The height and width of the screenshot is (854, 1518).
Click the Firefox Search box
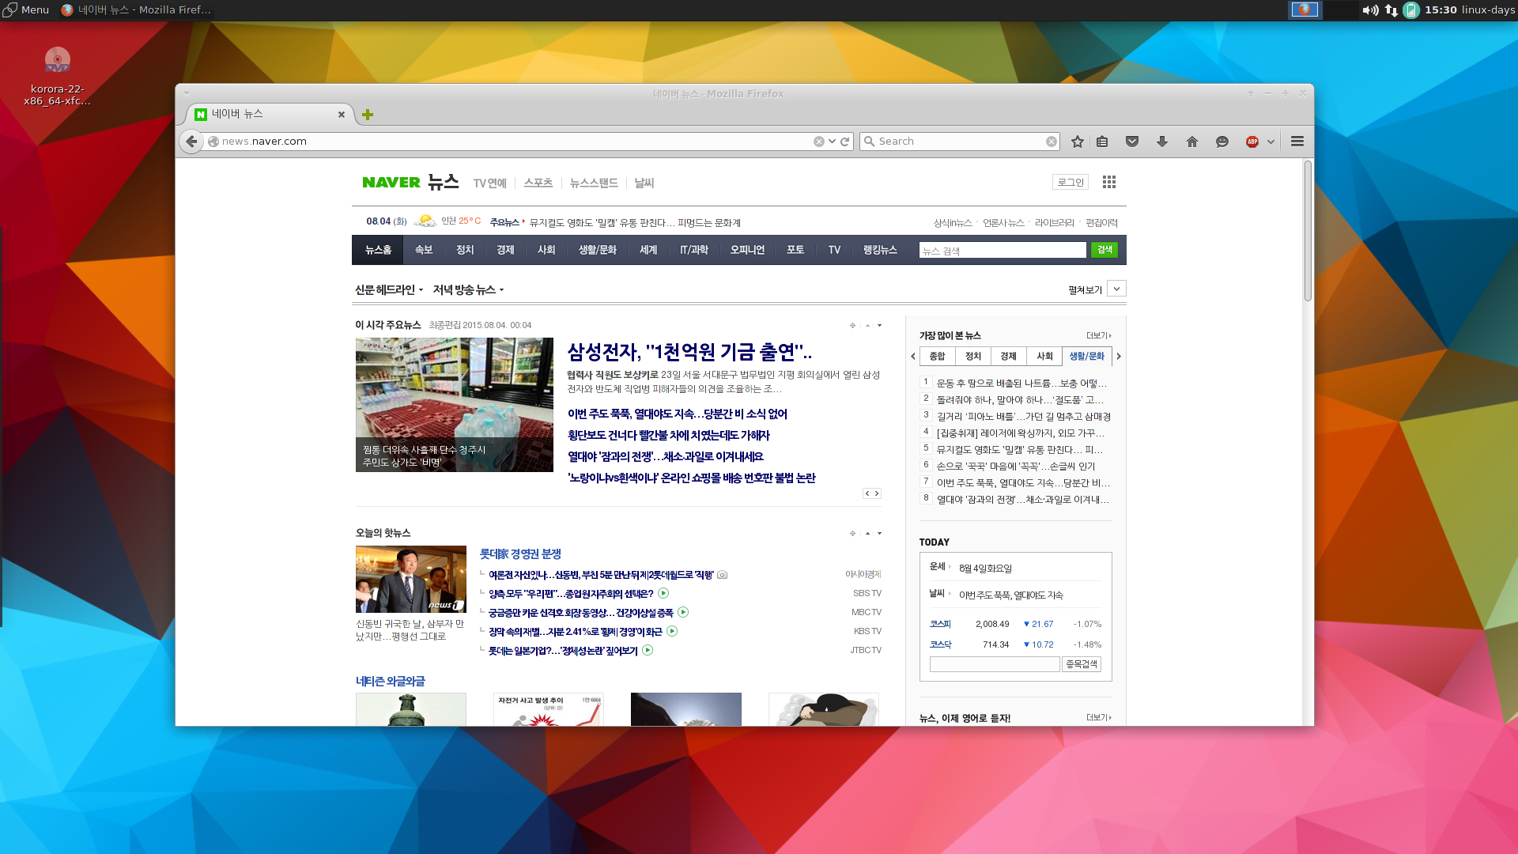[959, 142]
